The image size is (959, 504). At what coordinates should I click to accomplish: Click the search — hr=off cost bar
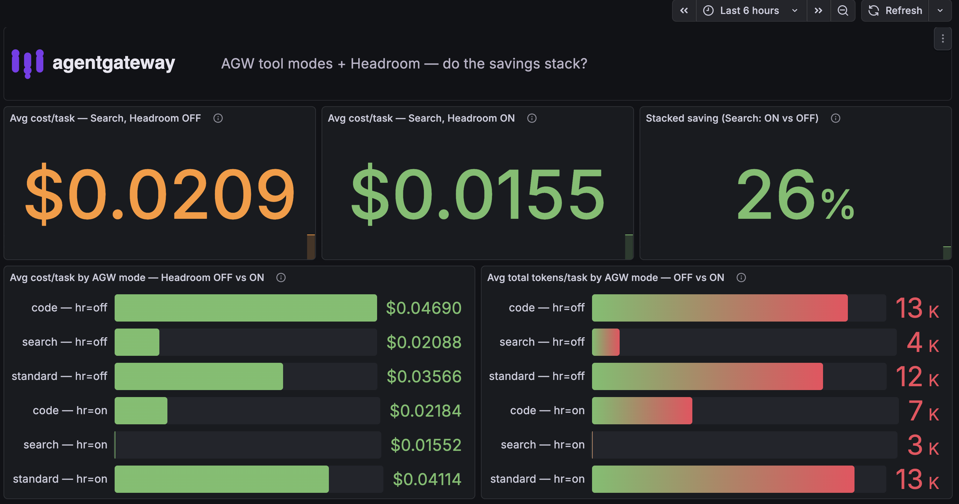[137, 342]
